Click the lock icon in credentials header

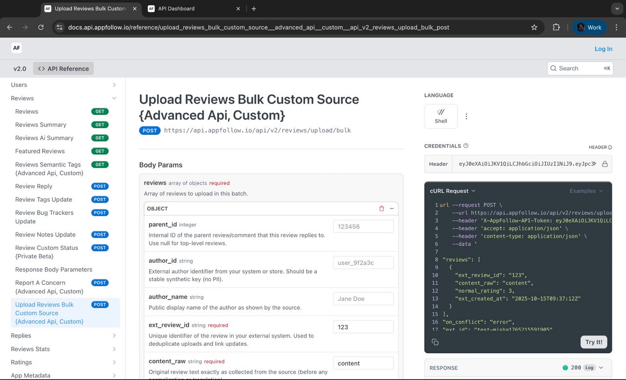pos(604,164)
